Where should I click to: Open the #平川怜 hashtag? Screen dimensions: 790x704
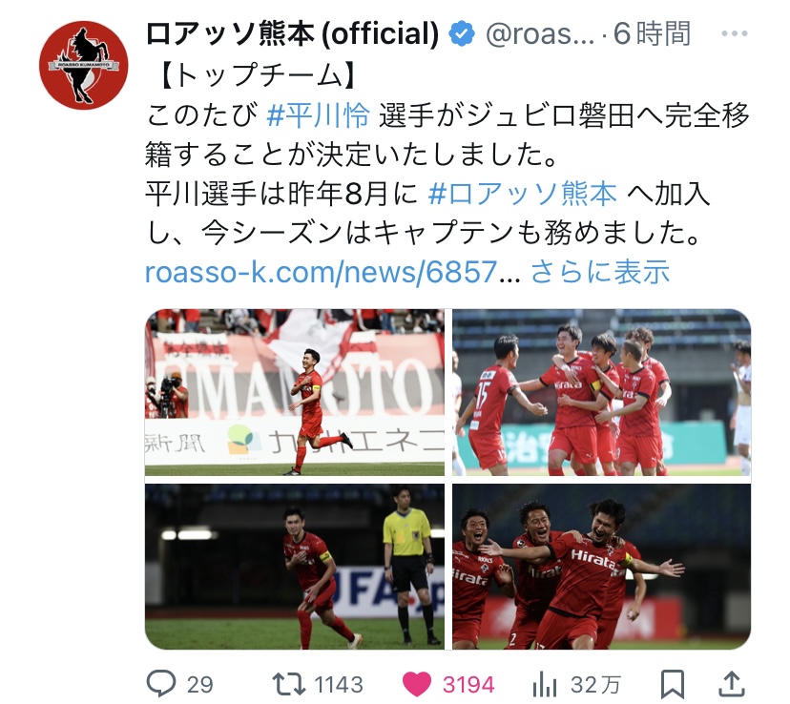coord(318,114)
